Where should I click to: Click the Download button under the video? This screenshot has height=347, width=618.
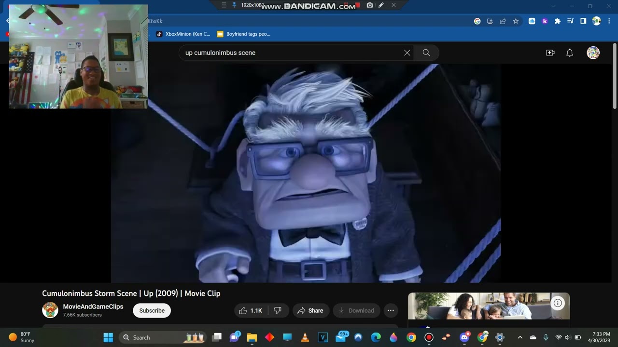[356, 310]
